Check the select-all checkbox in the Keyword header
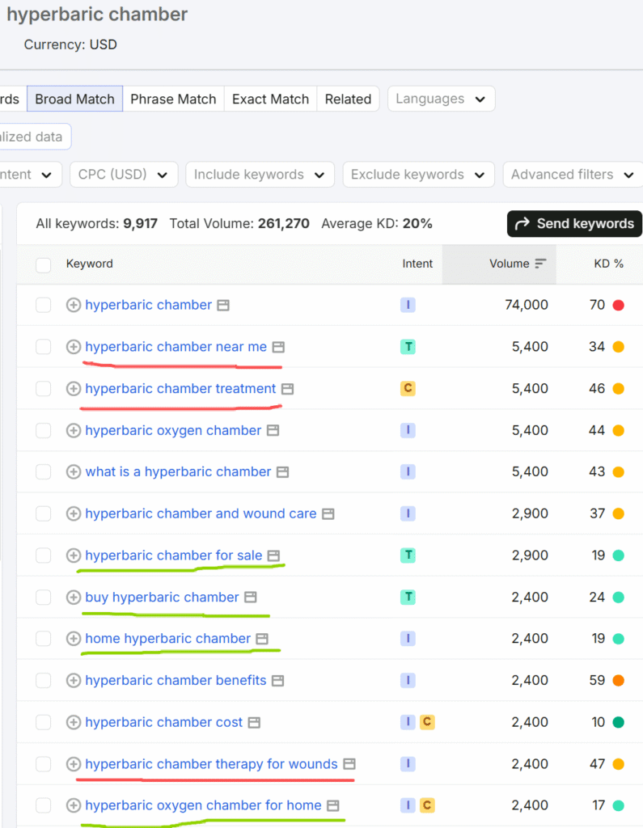643x828 pixels. click(44, 264)
